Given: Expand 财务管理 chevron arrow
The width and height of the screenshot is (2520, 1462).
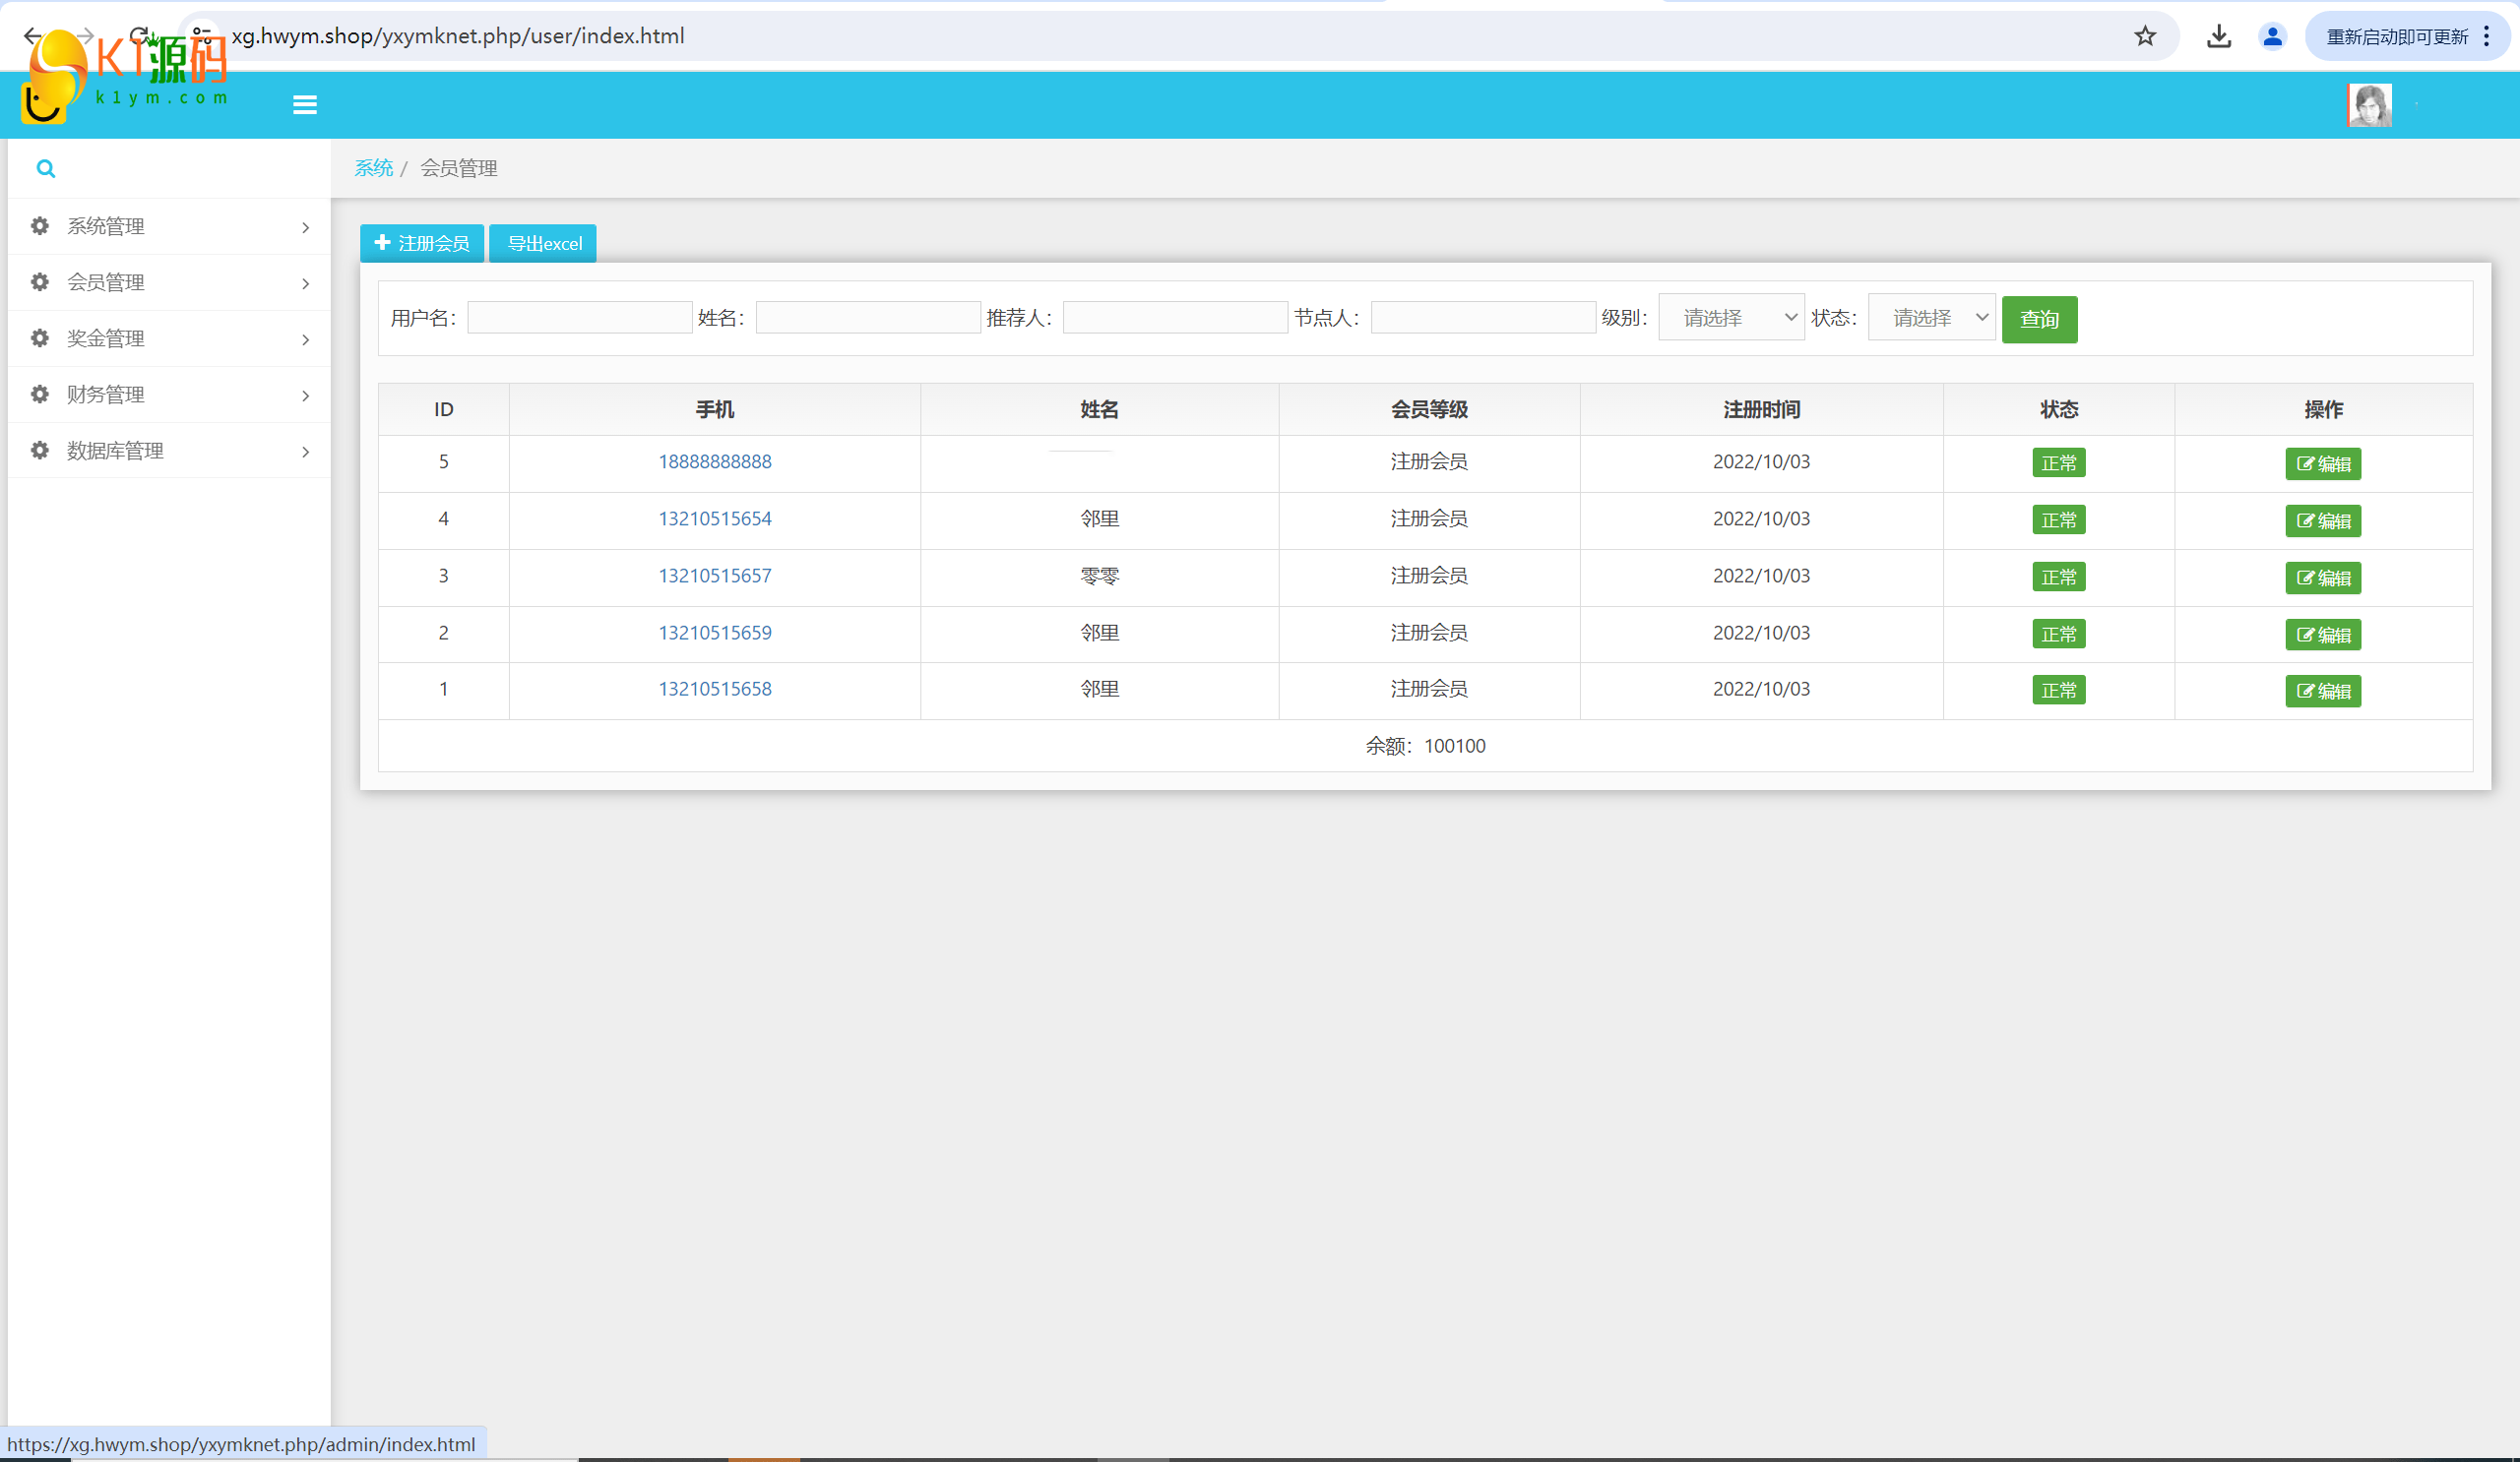Looking at the screenshot, I should pyautogui.click(x=305, y=396).
